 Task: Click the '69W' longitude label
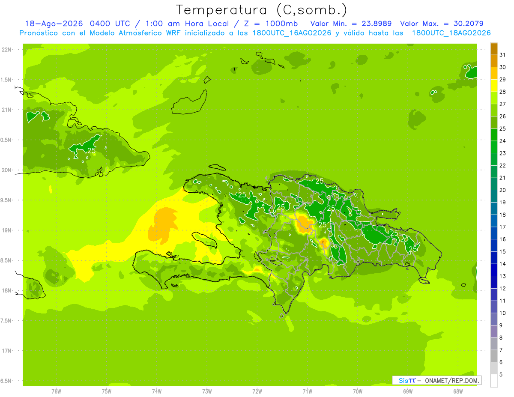pos(408,391)
